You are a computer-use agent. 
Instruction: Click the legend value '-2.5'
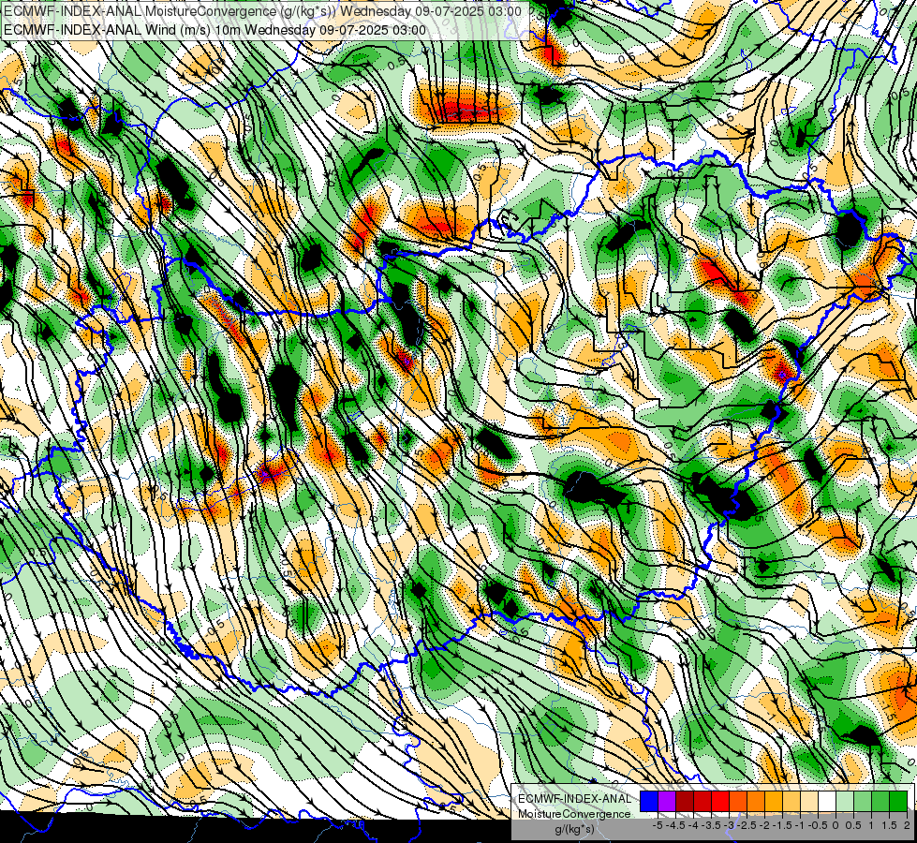747,825
